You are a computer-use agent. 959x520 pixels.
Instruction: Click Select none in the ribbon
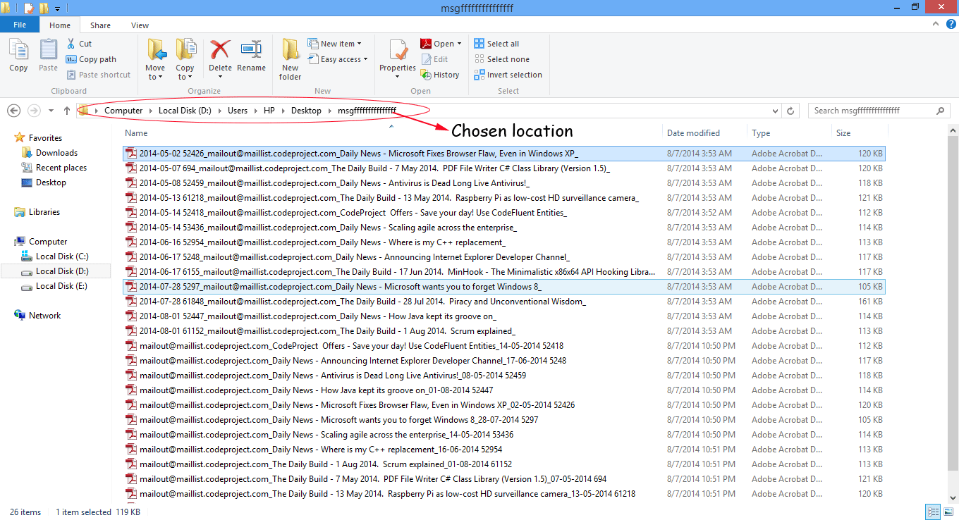click(x=501, y=59)
